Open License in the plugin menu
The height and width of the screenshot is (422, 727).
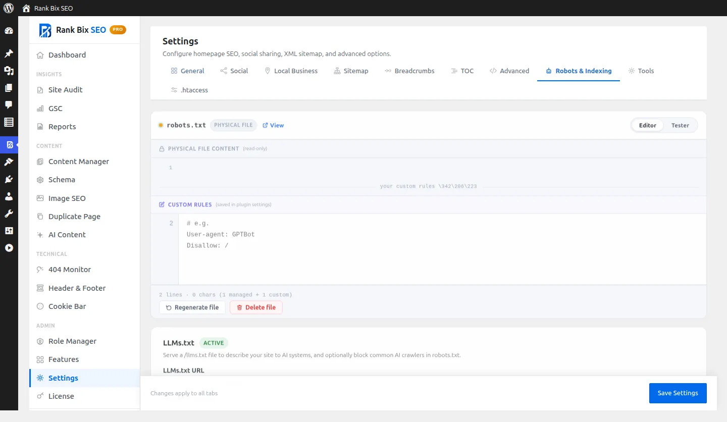(84, 396)
